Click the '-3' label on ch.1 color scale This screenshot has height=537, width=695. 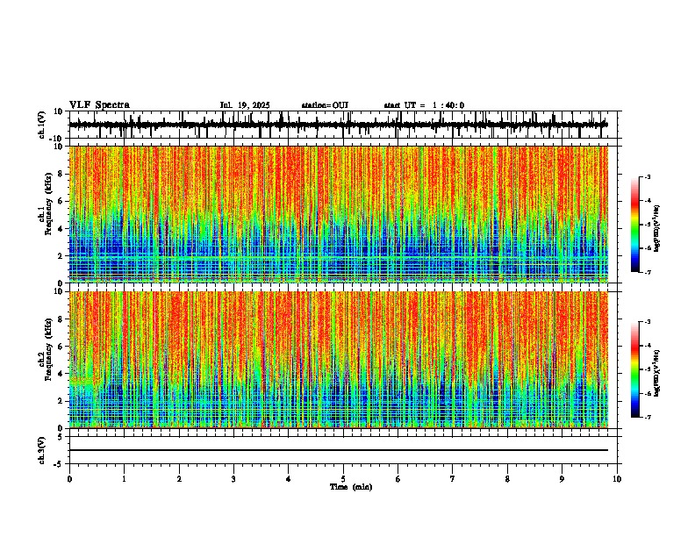(x=647, y=176)
